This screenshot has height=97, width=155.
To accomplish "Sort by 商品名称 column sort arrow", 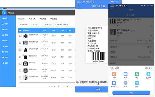I will point(30,30).
